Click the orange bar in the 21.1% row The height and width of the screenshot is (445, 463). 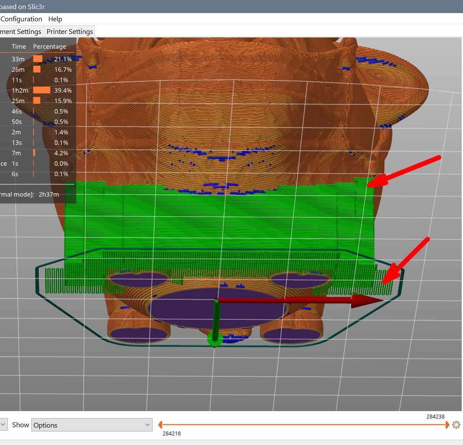[x=38, y=59]
